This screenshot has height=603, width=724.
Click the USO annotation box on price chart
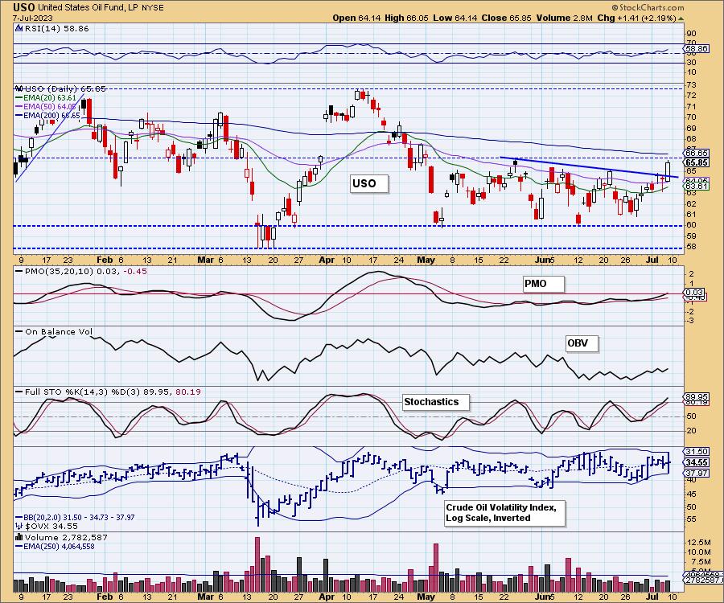pyautogui.click(x=369, y=183)
